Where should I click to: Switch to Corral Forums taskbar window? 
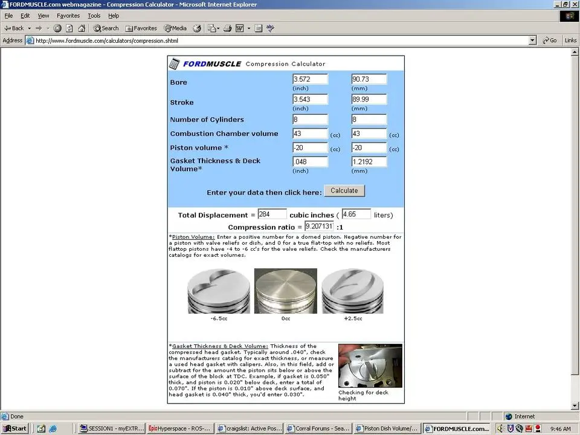click(318, 428)
